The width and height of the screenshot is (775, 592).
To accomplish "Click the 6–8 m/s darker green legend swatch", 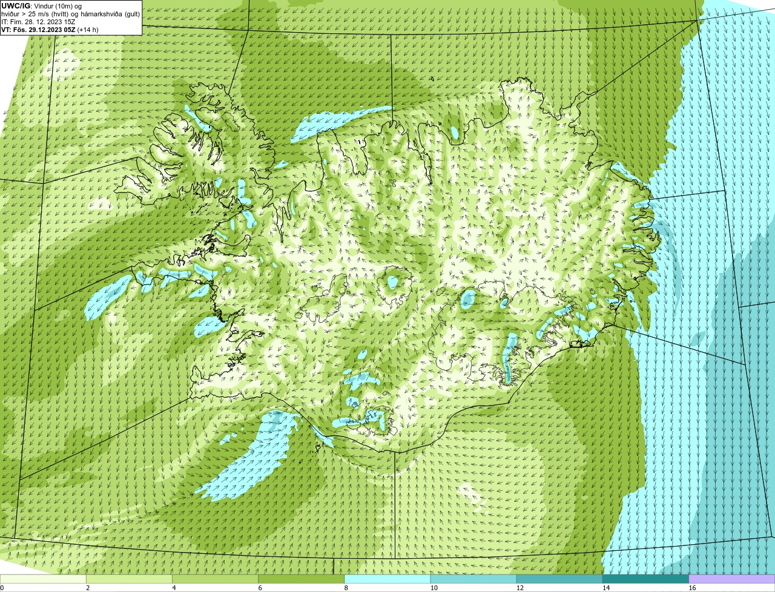I will (x=302, y=579).
